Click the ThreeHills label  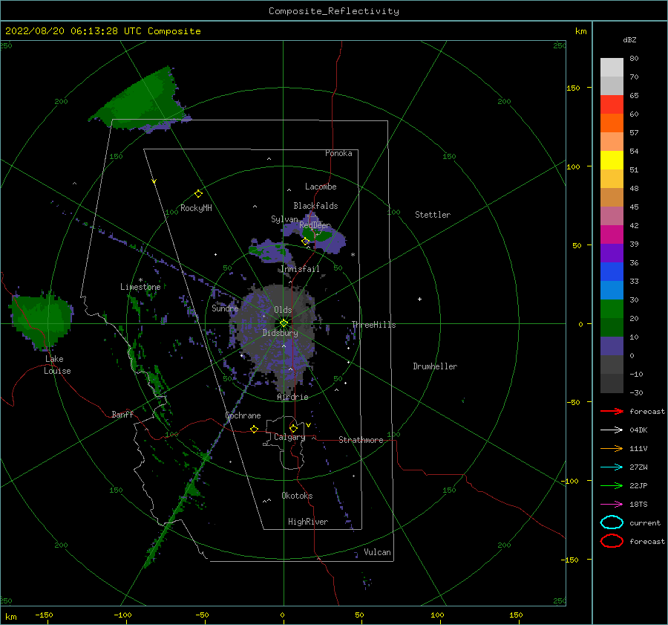[x=373, y=325]
